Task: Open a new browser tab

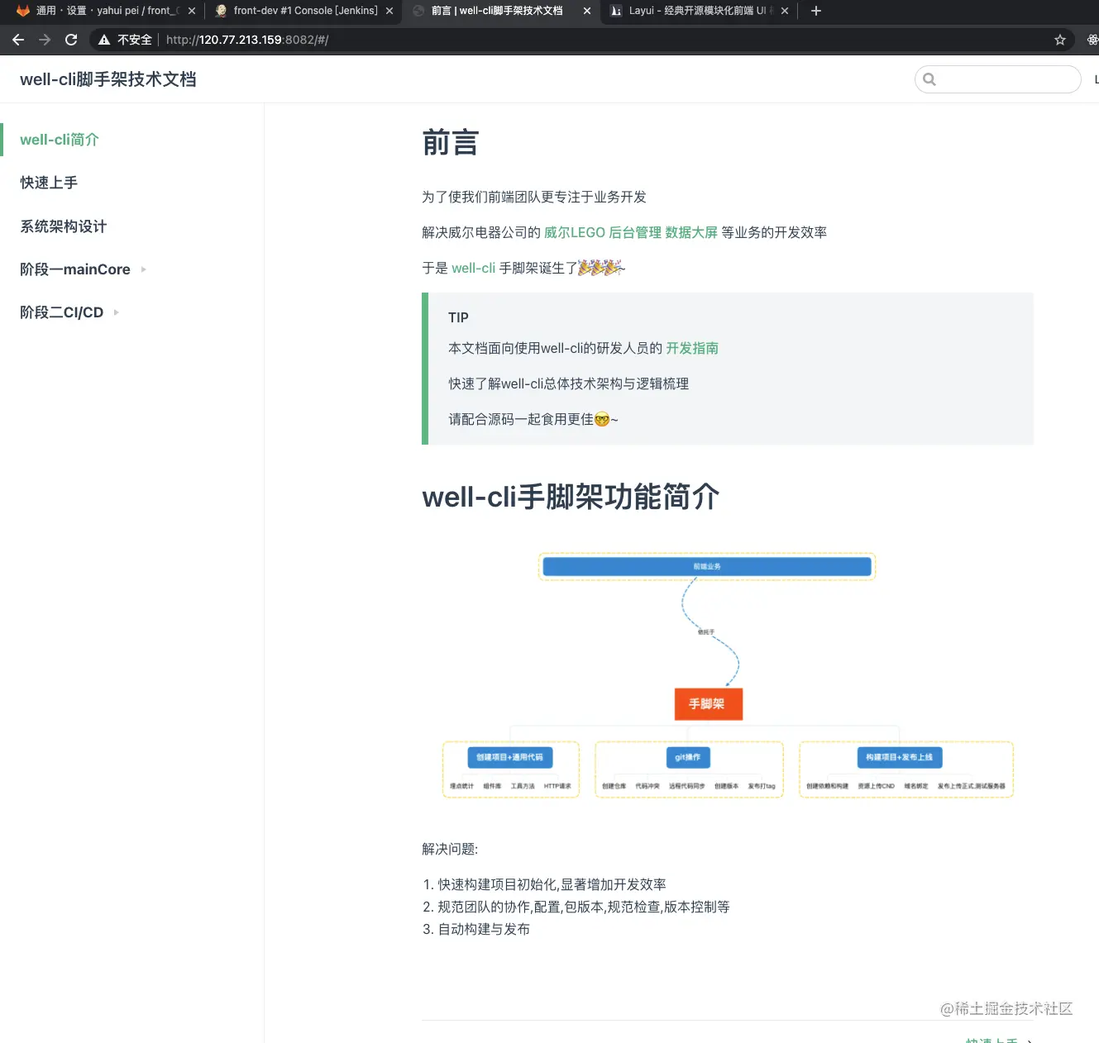Action: point(816,11)
